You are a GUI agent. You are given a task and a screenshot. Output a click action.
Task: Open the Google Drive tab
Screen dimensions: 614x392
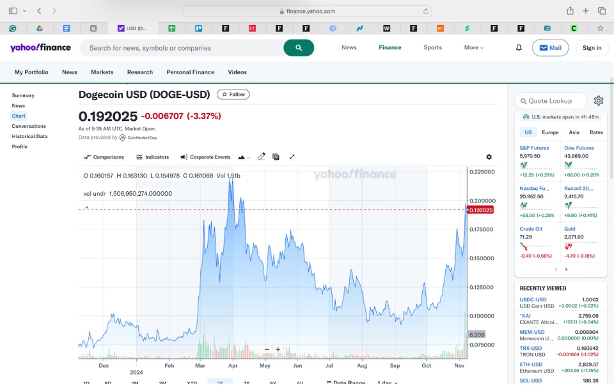(x=40, y=28)
